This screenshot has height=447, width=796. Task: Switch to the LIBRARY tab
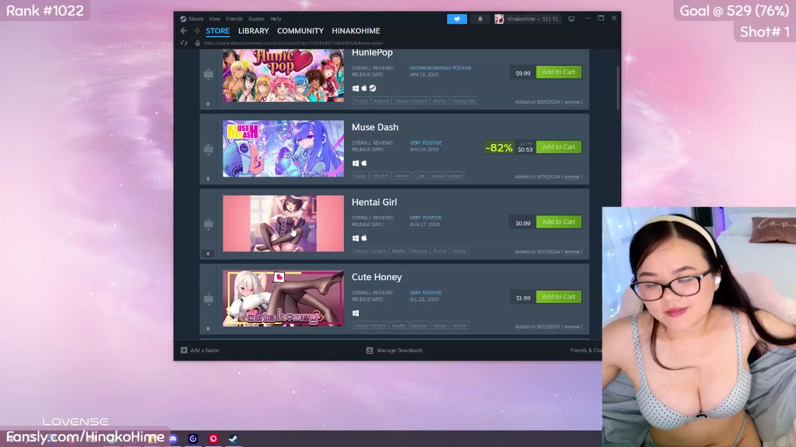coord(253,31)
